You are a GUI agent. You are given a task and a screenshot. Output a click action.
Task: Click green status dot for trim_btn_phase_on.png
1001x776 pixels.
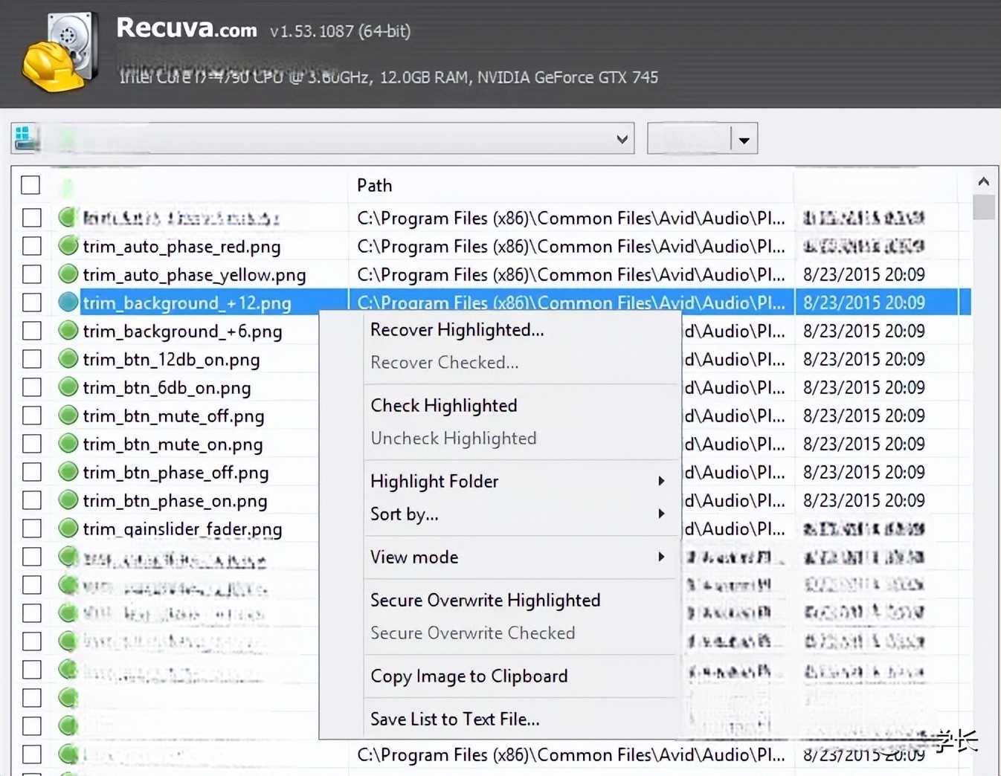coord(68,499)
